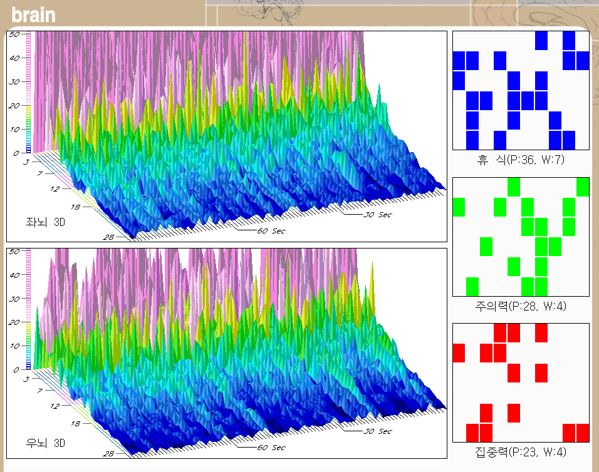Click the color scale bar on right-brain chart
This screenshot has height=472, width=599.
pos(29,310)
